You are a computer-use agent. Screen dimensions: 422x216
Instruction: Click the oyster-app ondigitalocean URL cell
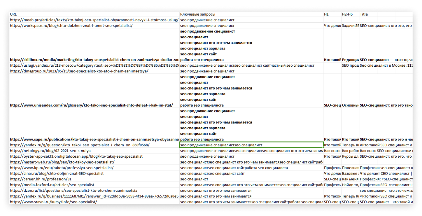(x=94, y=156)
